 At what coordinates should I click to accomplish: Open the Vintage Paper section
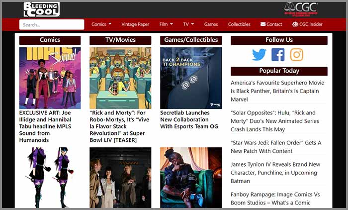135,24
